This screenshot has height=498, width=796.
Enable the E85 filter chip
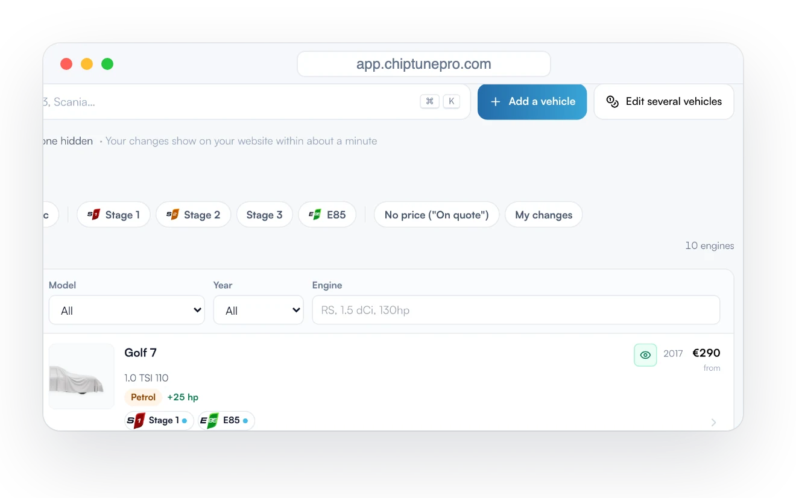coord(327,215)
